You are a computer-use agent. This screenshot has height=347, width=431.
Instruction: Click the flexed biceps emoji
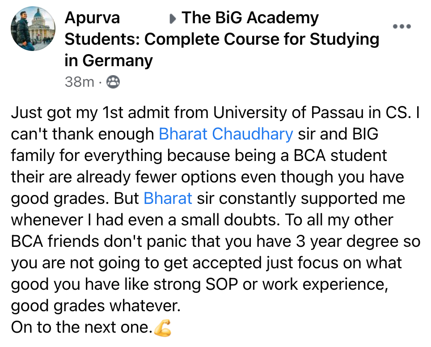(x=162, y=328)
